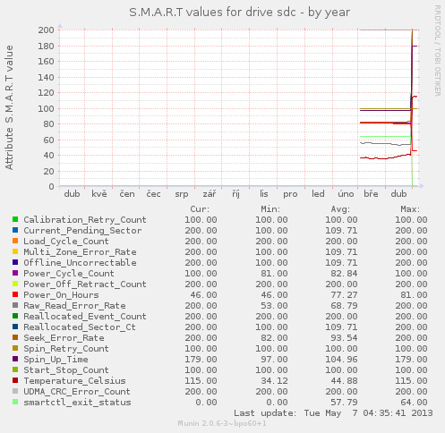The image size is (445, 433).
Task: Click the graph title for drive sdc
Action: [239, 13]
